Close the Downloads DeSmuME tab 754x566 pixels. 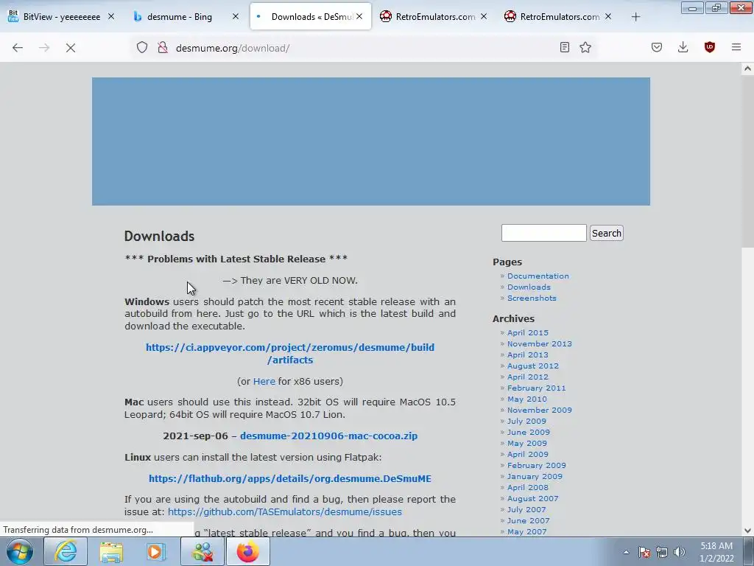[359, 16]
